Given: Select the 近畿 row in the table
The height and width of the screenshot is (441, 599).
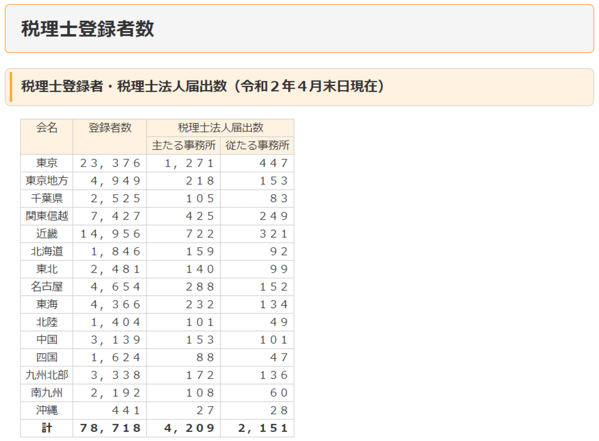Looking at the screenshot, I should [46, 233].
